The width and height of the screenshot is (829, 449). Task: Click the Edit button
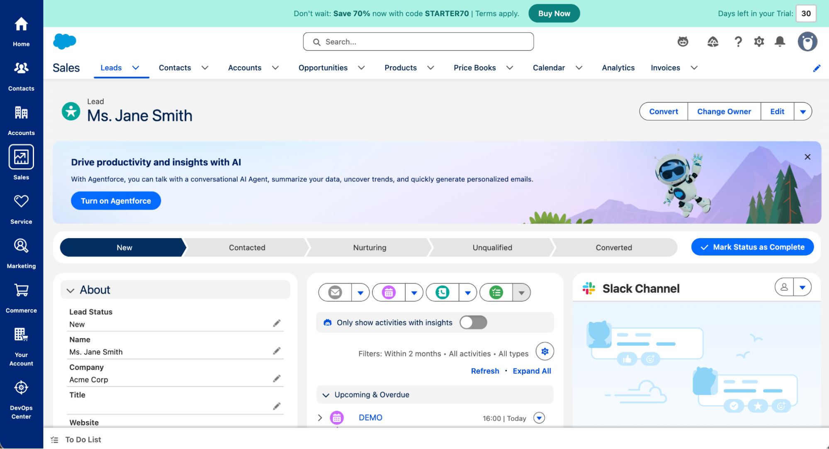777,111
